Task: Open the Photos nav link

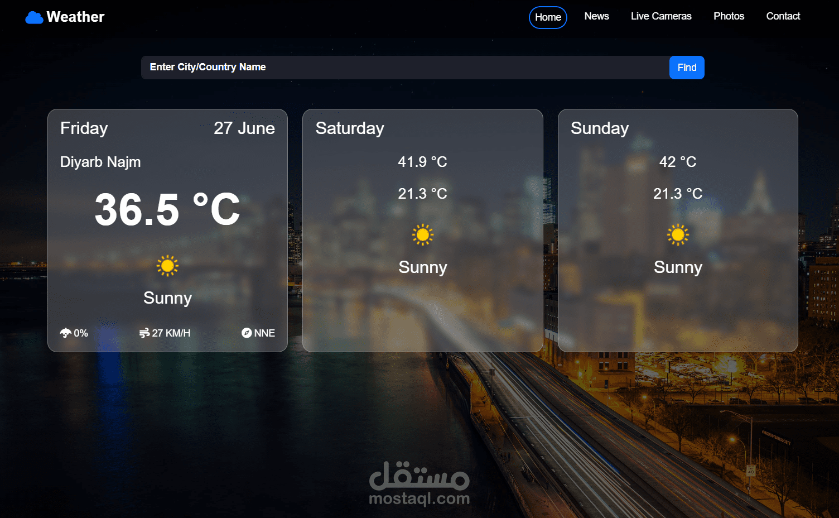Action: [729, 16]
